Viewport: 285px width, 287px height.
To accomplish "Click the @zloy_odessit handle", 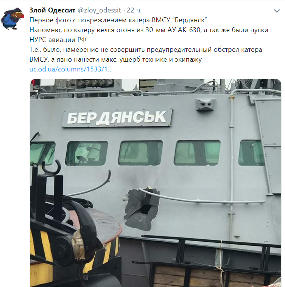I will click(99, 10).
